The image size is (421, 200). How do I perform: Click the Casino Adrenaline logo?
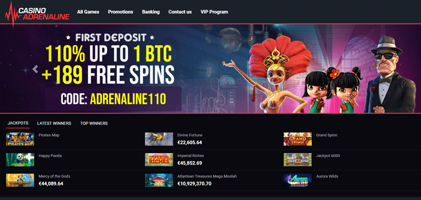click(37, 14)
